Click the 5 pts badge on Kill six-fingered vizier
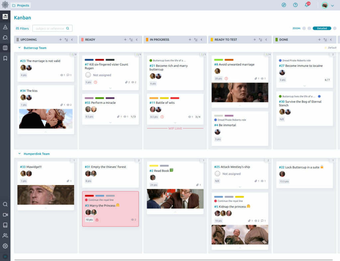This screenshot has height=261, width=340. click(88, 82)
